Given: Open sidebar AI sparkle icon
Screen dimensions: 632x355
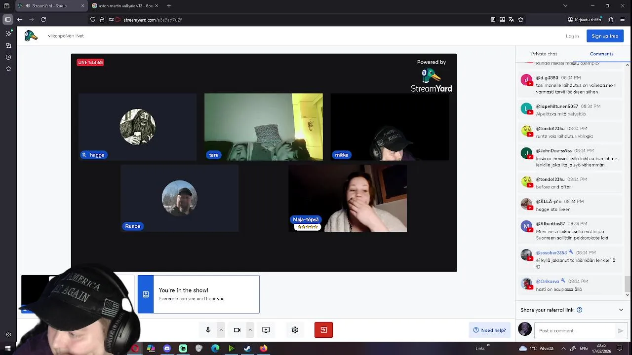Looking at the screenshot, I should (x=8, y=33).
